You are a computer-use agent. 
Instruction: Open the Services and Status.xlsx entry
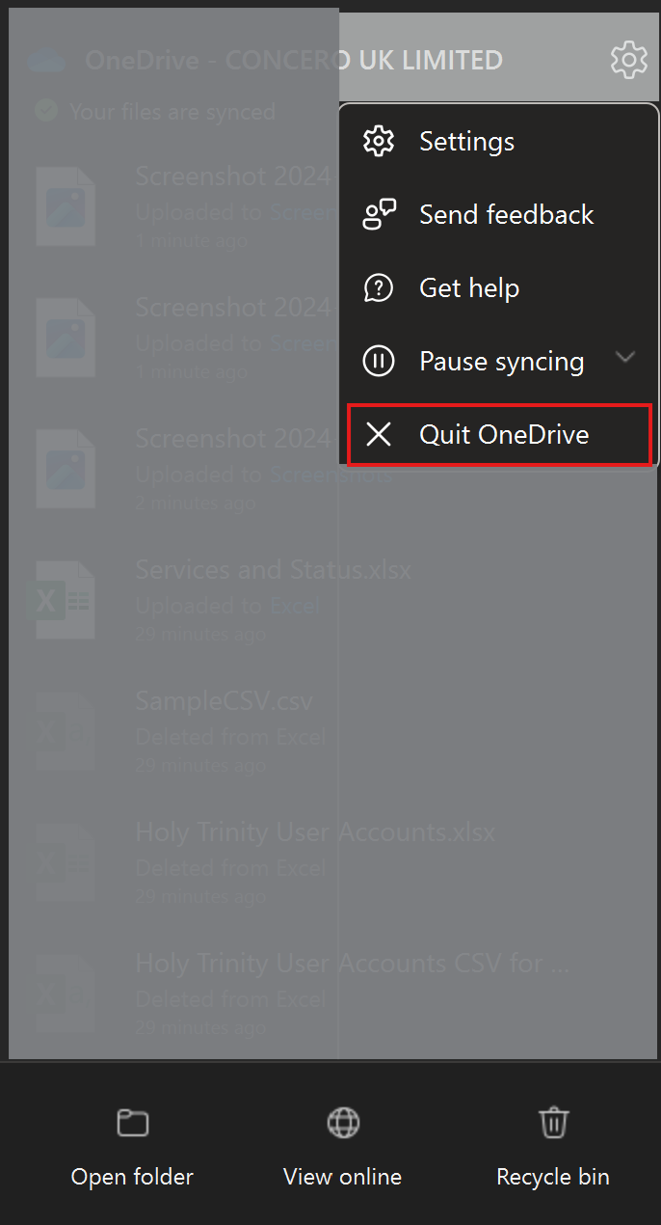click(x=274, y=569)
